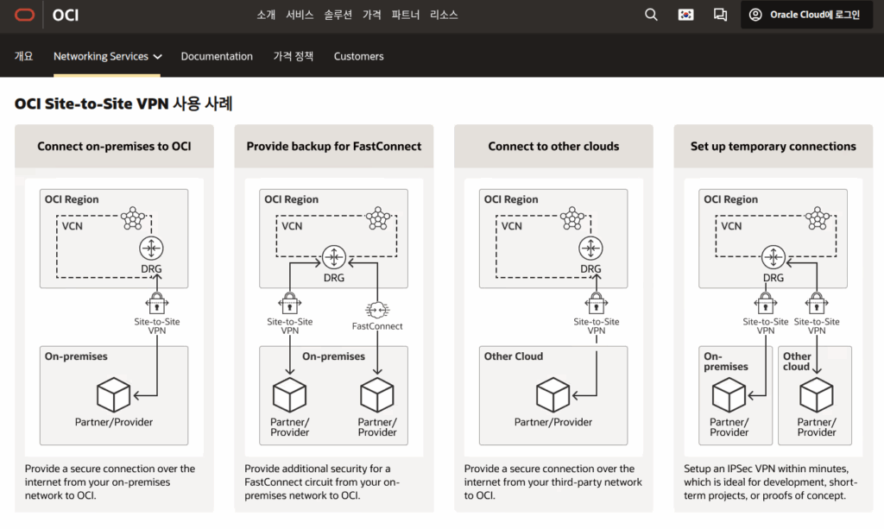
Task: Select the Partner/Provider cube under On-premises
Action: coord(114,395)
